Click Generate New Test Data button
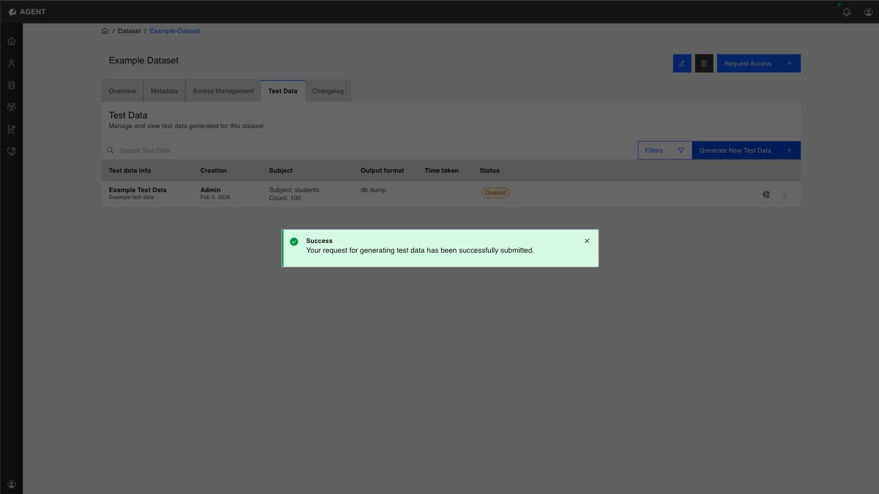 (746, 150)
